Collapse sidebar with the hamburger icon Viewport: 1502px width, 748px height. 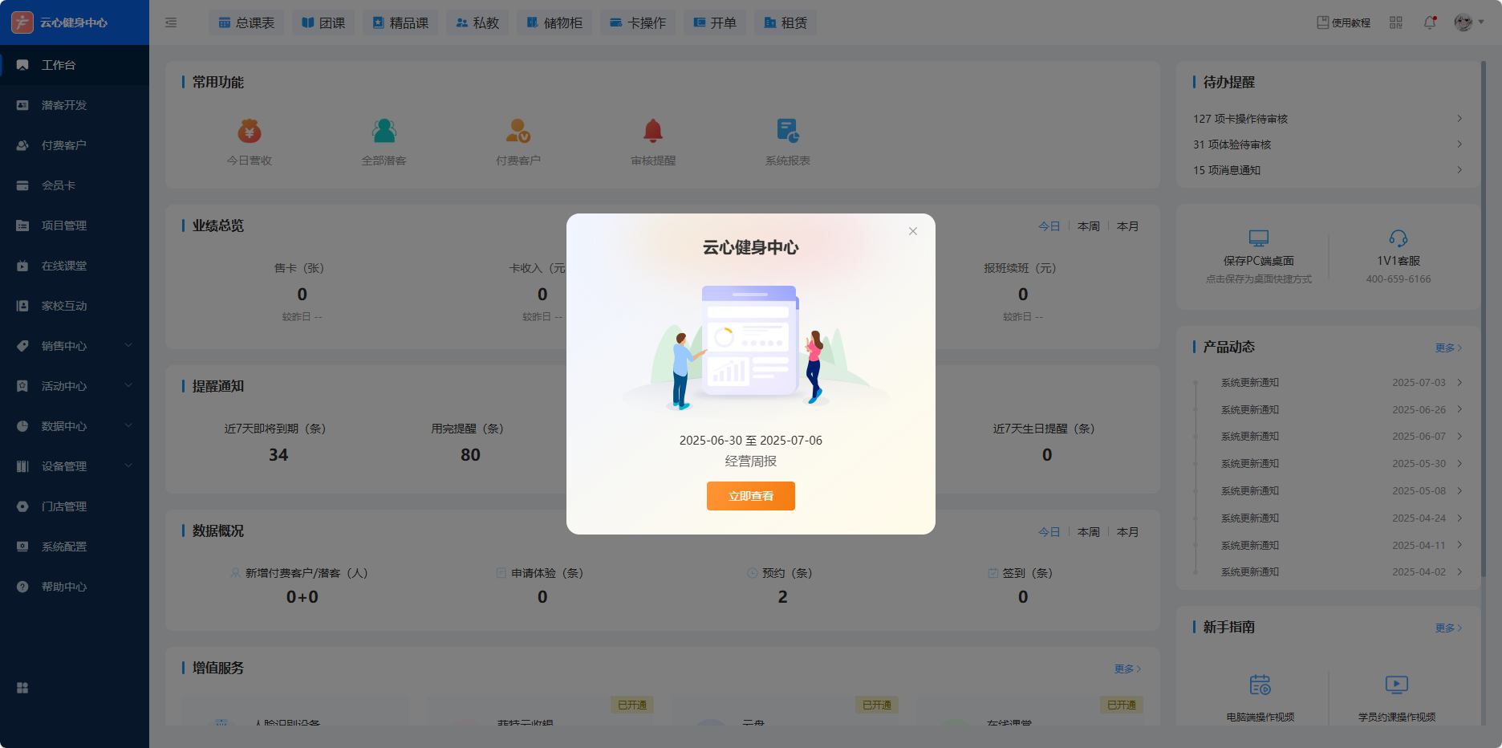click(171, 22)
